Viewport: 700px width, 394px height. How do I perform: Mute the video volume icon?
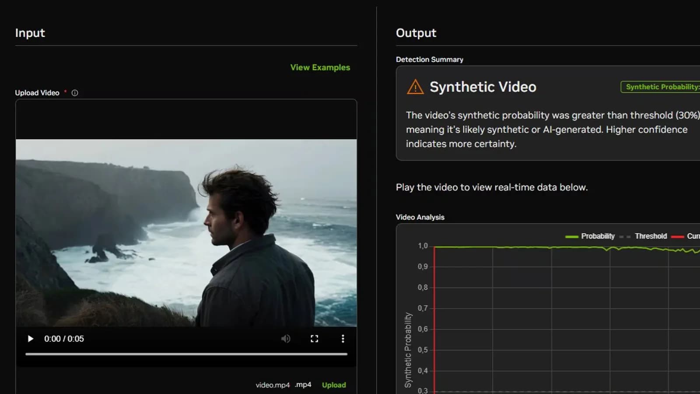[286, 339]
